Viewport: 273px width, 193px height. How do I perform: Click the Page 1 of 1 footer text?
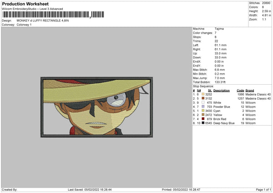click(263, 190)
